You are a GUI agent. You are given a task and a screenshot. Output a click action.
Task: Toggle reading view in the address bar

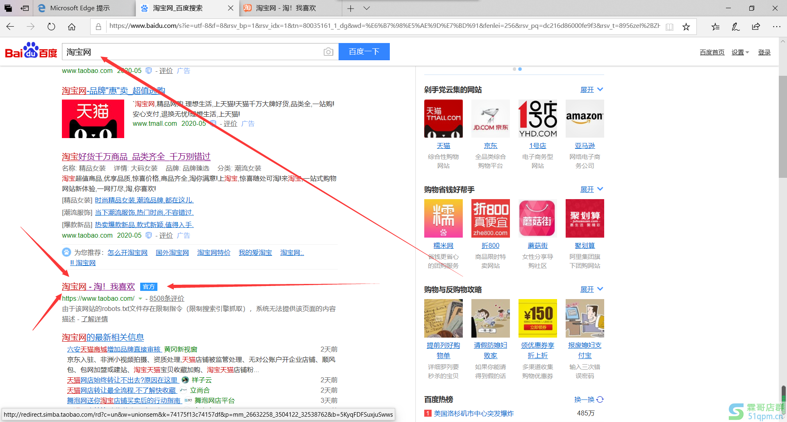669,26
